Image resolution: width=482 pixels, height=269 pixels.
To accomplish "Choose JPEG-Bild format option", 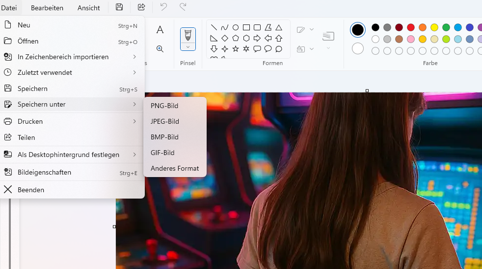I will [x=165, y=121].
